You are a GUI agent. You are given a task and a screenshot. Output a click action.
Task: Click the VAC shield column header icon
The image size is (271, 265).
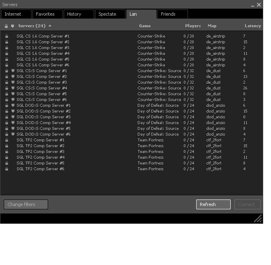pyautogui.click(x=13, y=26)
